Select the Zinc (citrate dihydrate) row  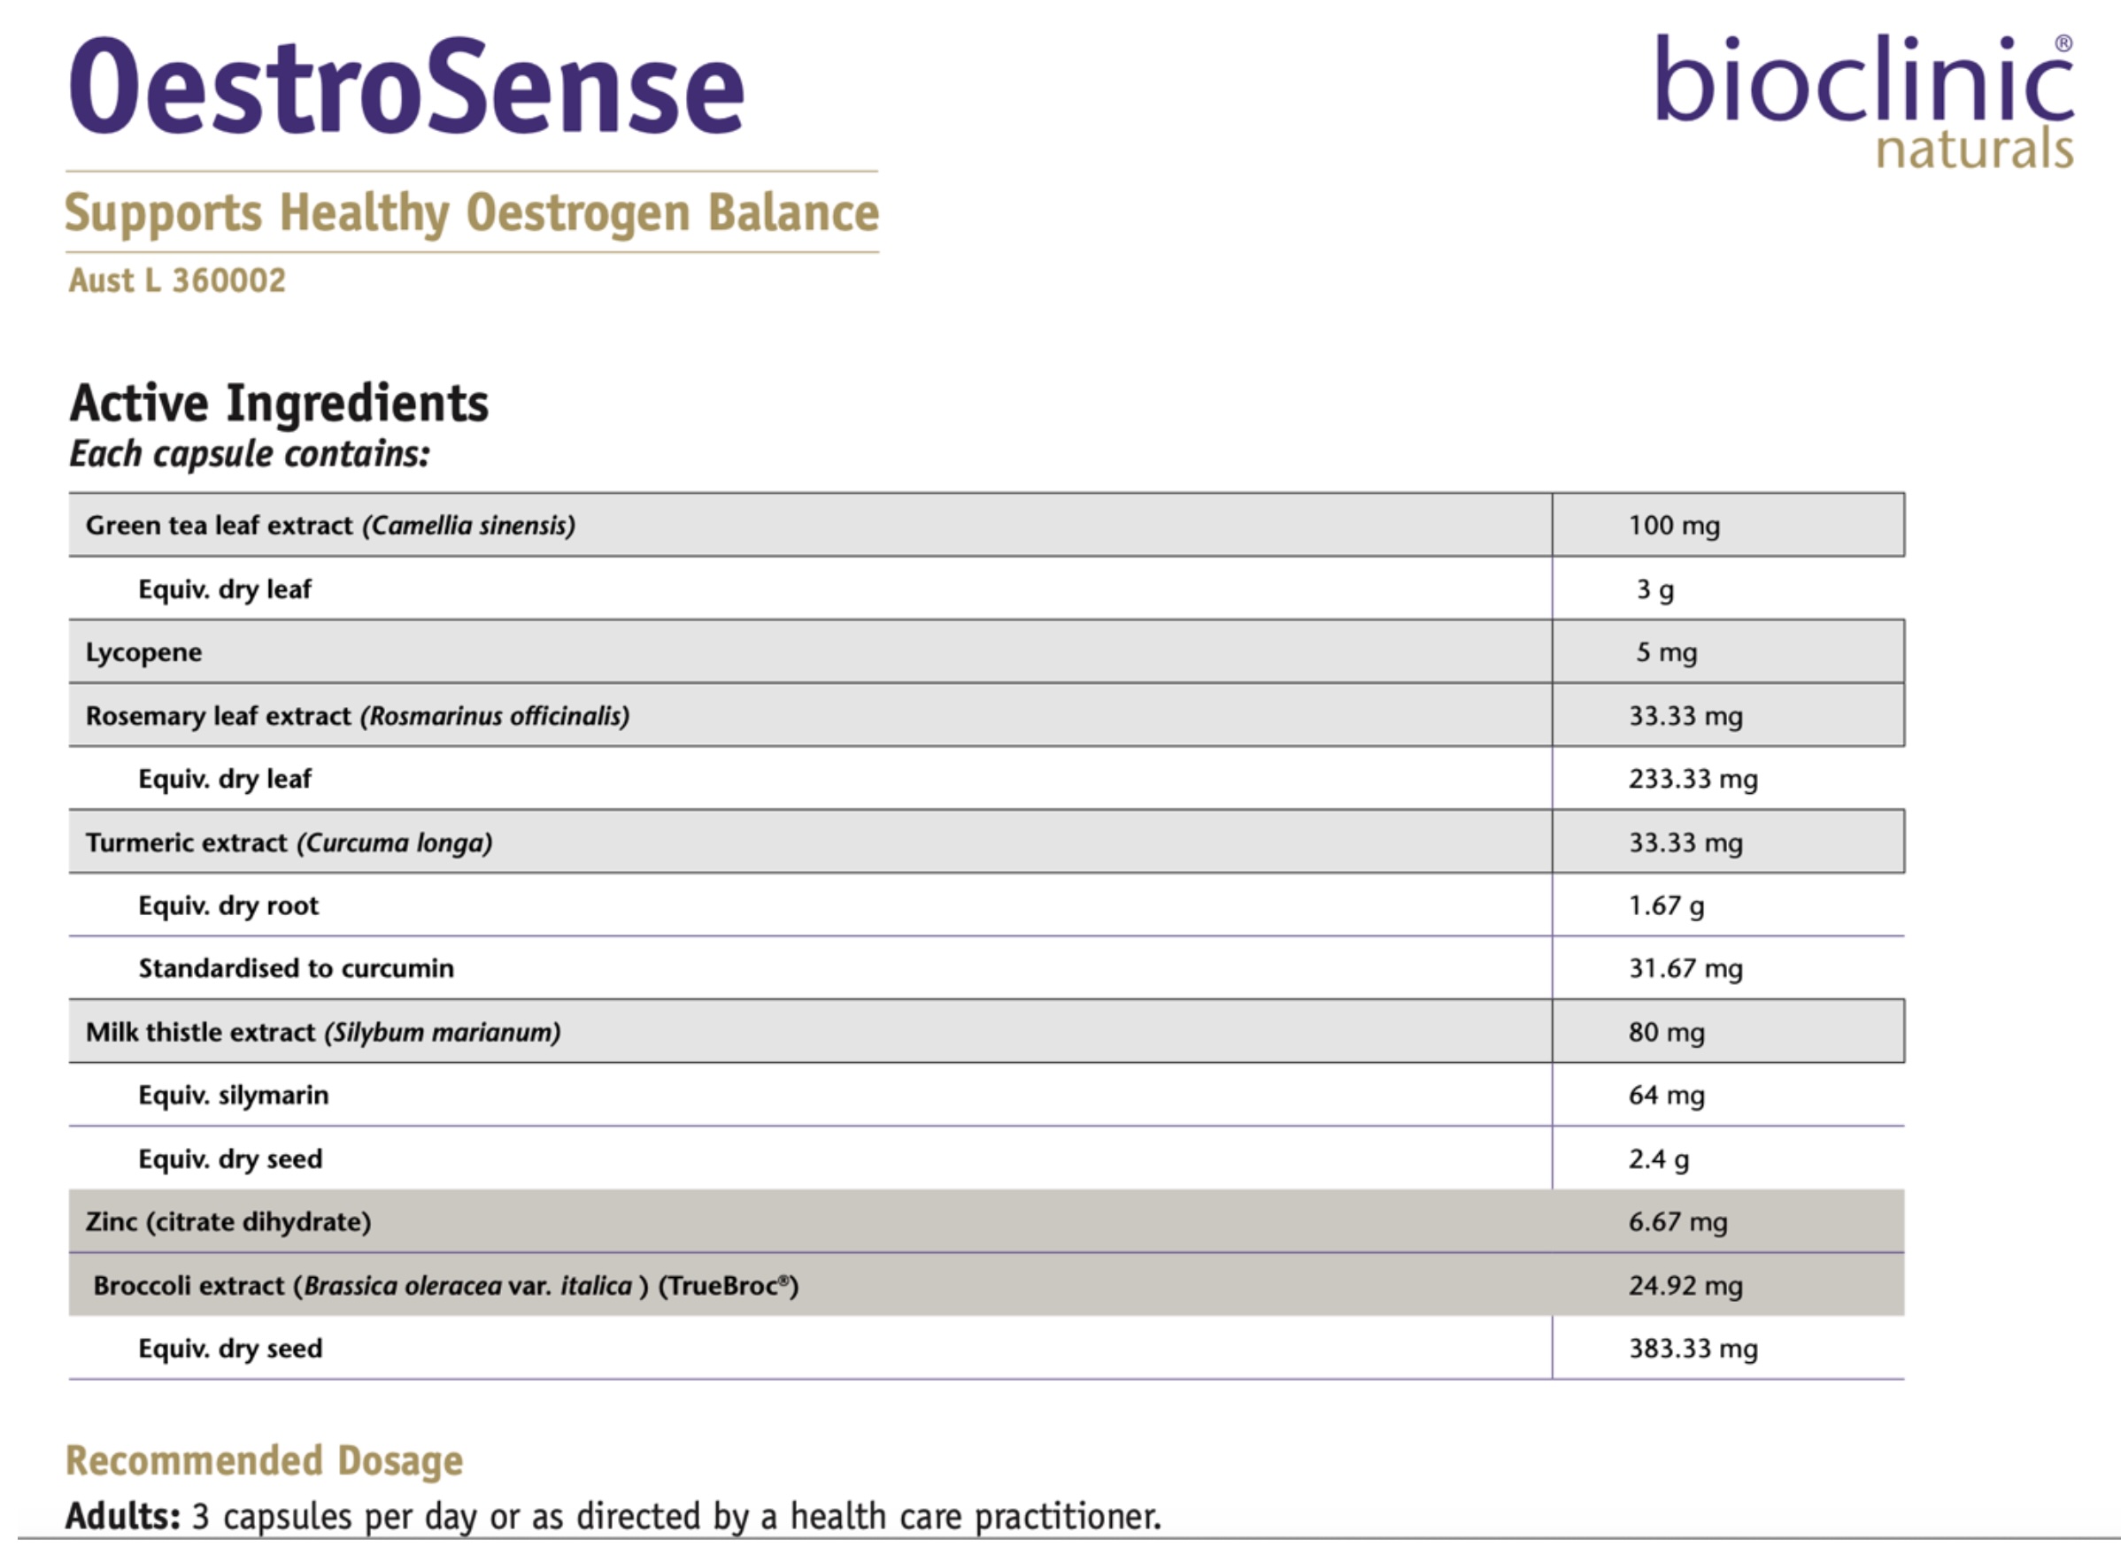(x=228, y=1222)
